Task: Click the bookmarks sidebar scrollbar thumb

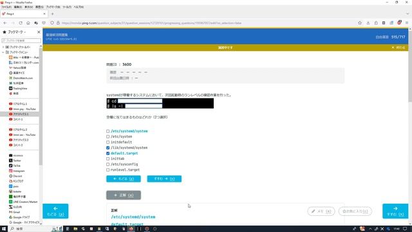Action: [x=41, y=106]
